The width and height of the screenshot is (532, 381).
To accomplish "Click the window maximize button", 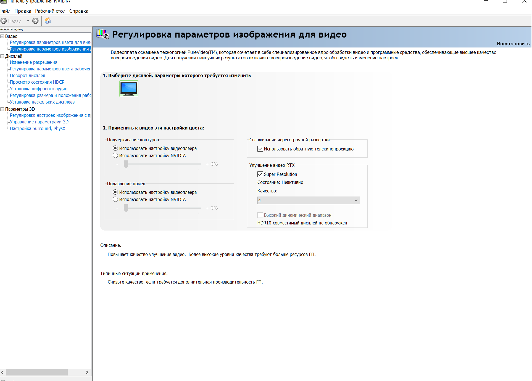I will click(x=505, y=1).
